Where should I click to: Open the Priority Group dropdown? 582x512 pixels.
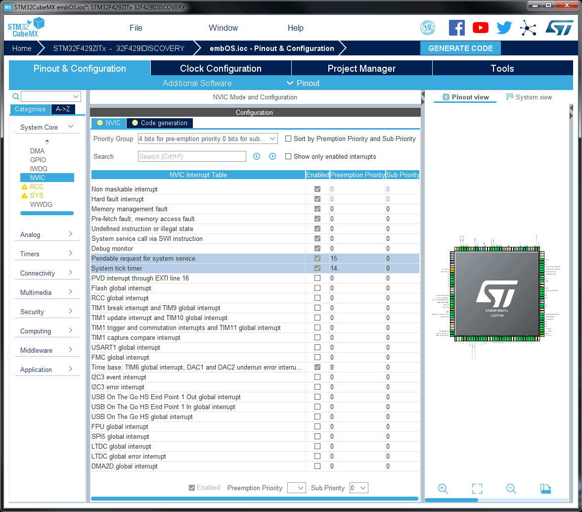[208, 139]
